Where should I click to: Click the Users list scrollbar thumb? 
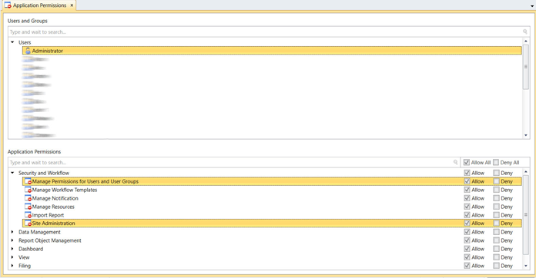point(526,67)
